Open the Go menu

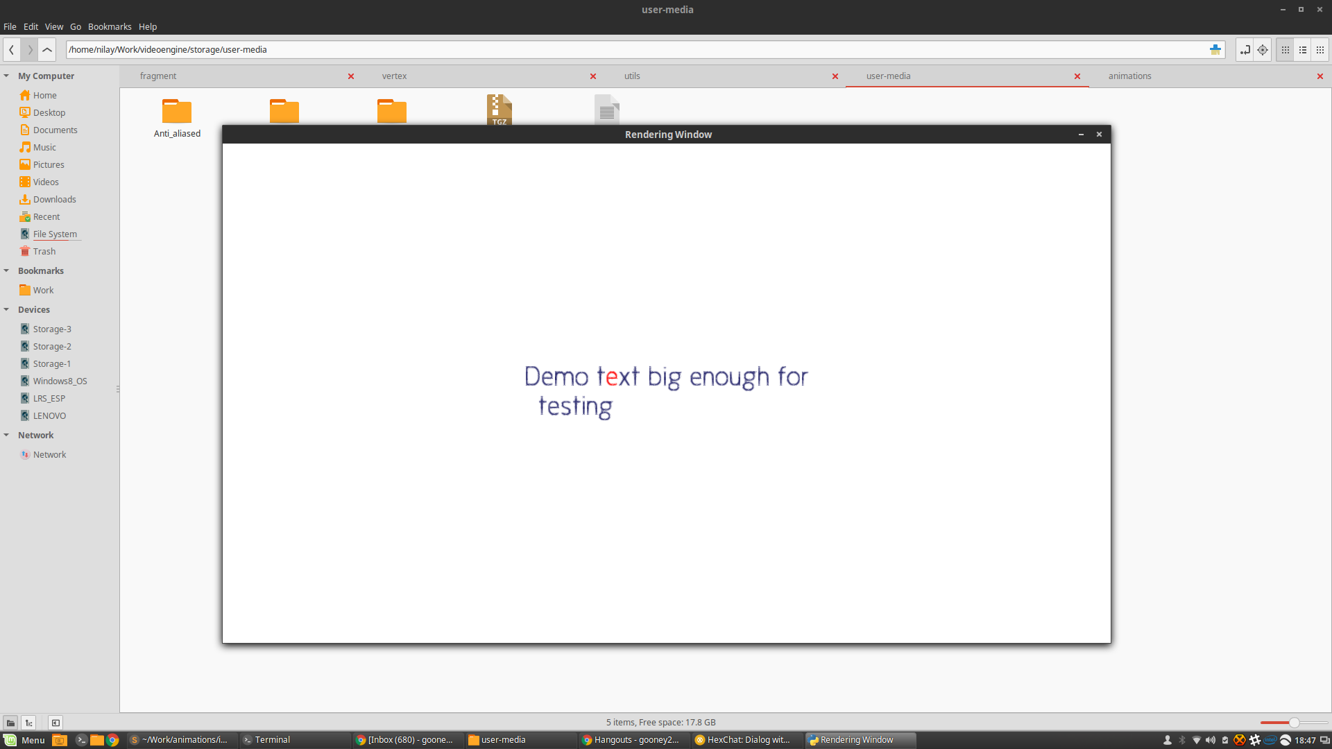coord(76,26)
